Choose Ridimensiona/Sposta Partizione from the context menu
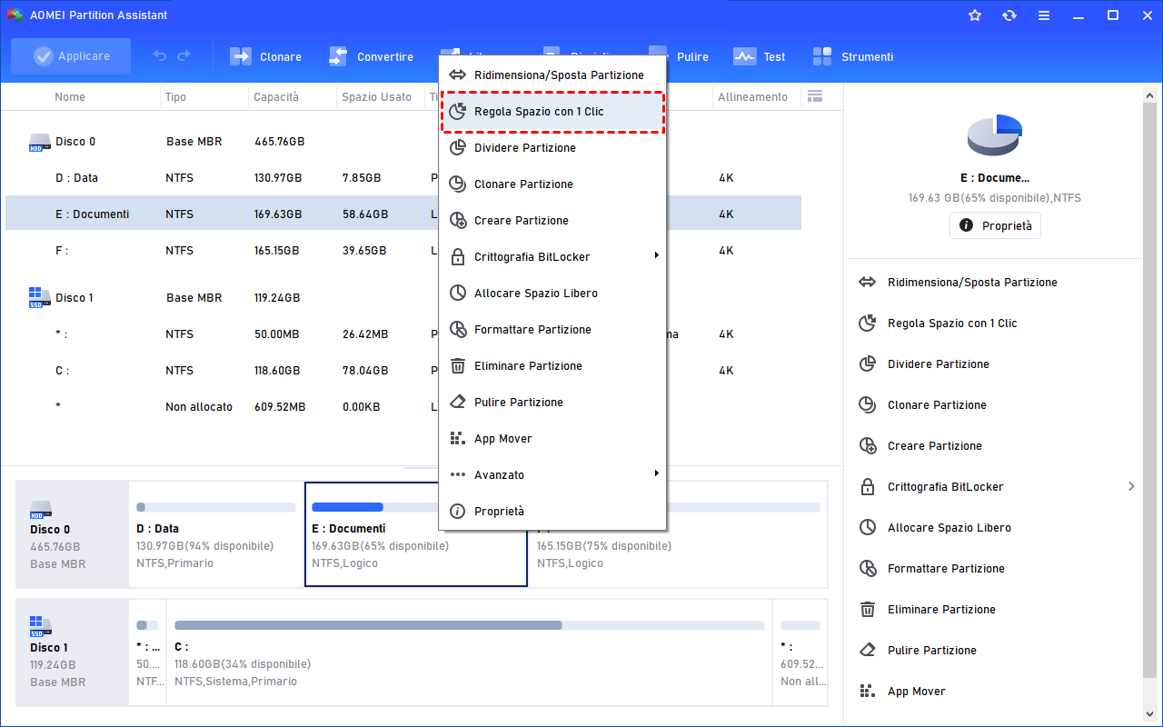The image size is (1163, 727). pos(552,75)
